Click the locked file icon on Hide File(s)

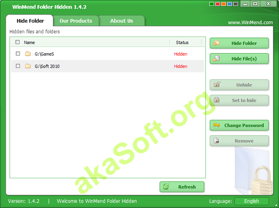pyautogui.click(x=216, y=58)
